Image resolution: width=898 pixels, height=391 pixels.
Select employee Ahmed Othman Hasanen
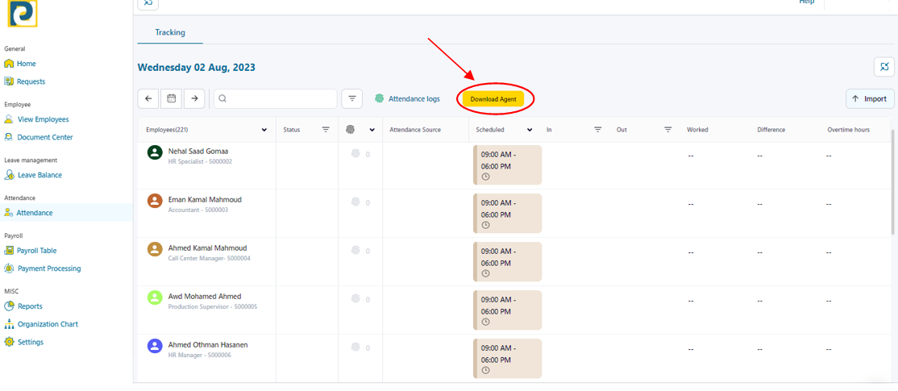208,344
